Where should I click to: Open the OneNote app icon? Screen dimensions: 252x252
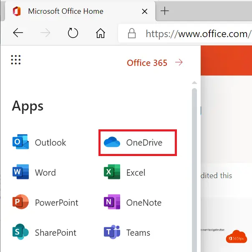112,202
